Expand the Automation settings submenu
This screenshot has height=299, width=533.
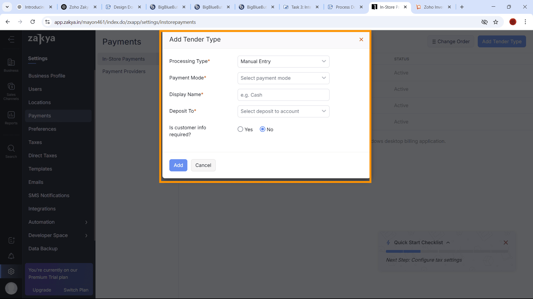(86, 222)
